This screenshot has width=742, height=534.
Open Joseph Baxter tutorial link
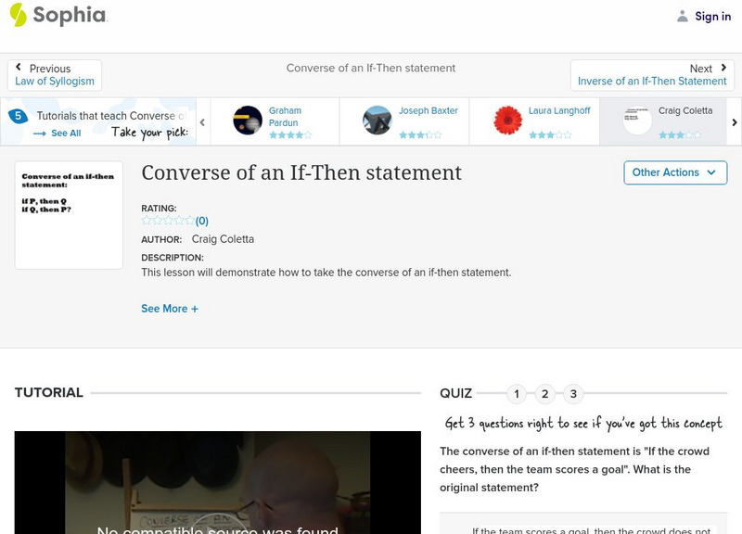428,110
